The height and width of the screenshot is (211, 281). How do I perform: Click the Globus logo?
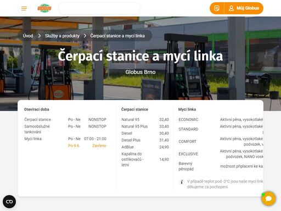[x=44, y=8]
